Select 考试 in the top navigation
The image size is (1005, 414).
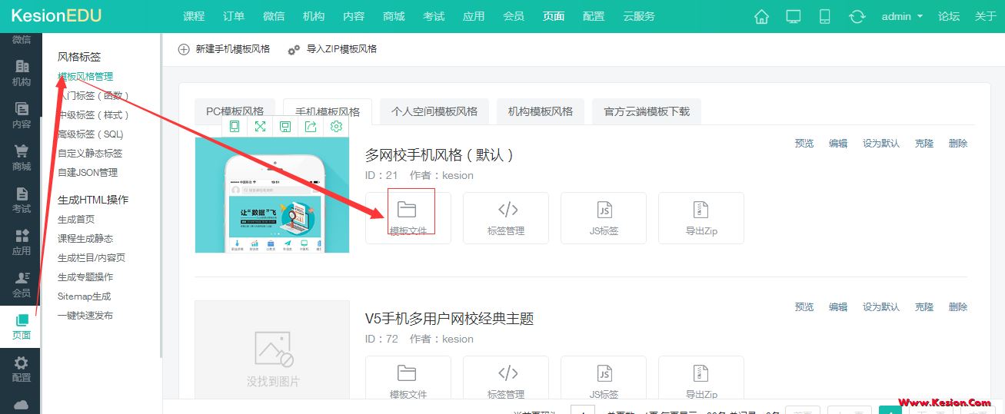[x=434, y=16]
